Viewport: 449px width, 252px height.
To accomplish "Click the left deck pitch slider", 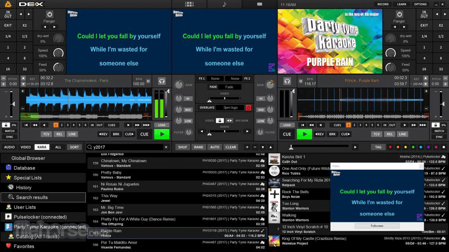I will tap(11, 104).
